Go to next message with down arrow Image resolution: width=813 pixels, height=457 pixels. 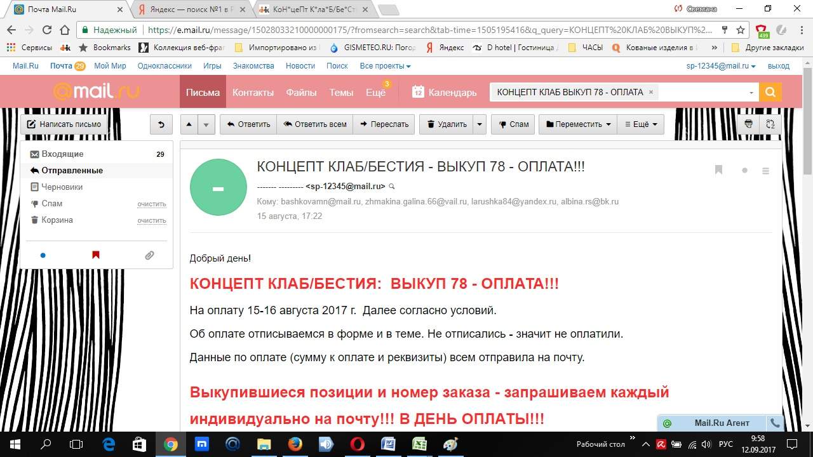pyautogui.click(x=206, y=124)
